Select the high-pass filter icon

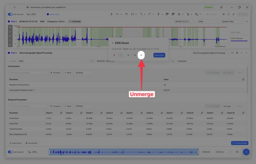point(149,14)
